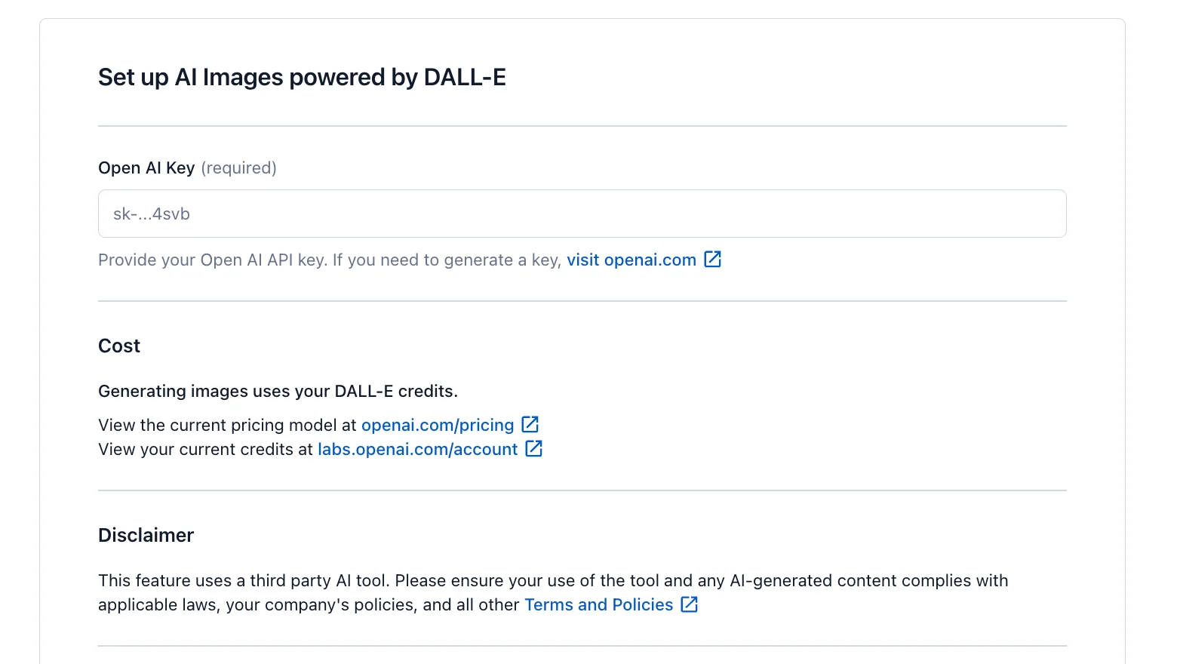The width and height of the screenshot is (1180, 664).
Task: Open the visit openai.com link
Action: tap(631, 260)
